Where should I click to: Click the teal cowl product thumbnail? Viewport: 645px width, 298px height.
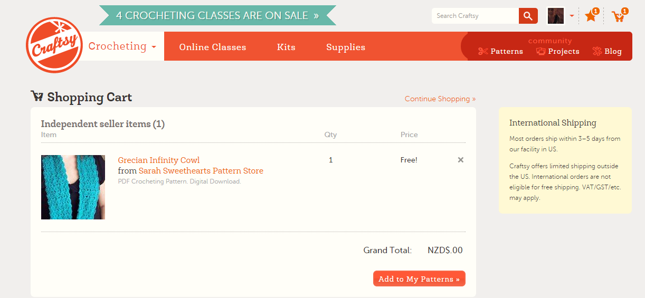[x=73, y=187]
